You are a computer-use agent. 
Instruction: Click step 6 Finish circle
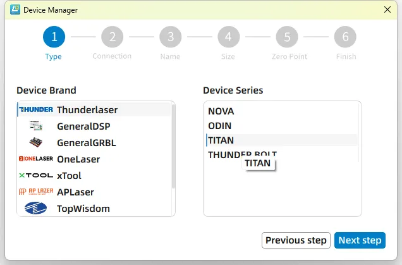345,37
